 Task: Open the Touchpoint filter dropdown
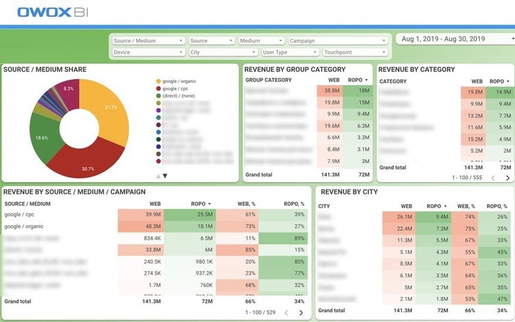tap(355, 52)
